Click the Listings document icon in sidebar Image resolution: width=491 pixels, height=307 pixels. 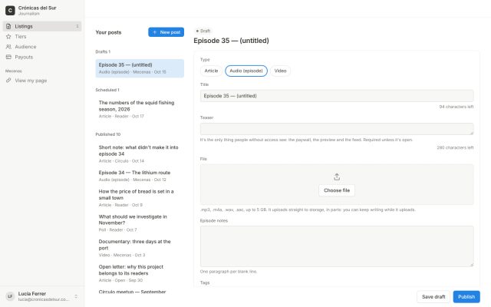[8, 26]
